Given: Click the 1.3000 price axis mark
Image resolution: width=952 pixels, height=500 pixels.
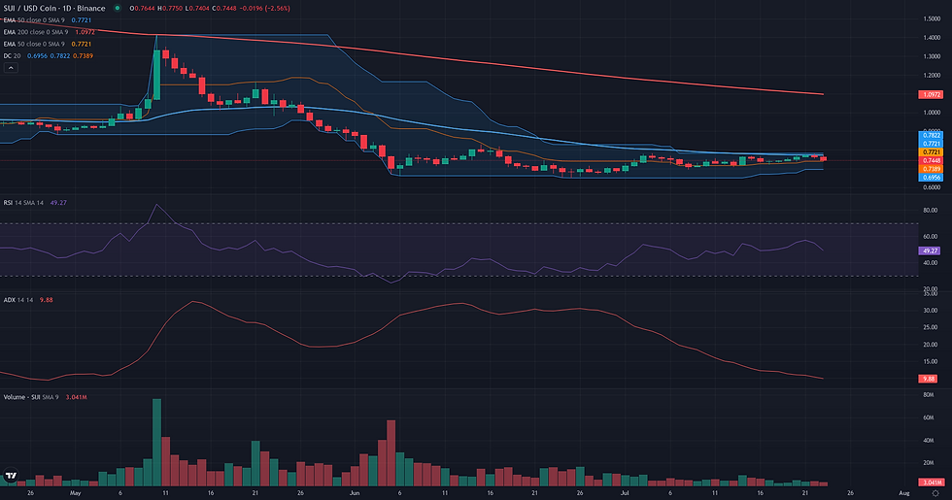Looking at the screenshot, I should pos(932,56).
